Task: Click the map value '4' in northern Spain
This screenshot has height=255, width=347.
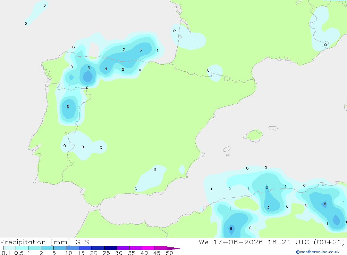Action: click(106, 69)
